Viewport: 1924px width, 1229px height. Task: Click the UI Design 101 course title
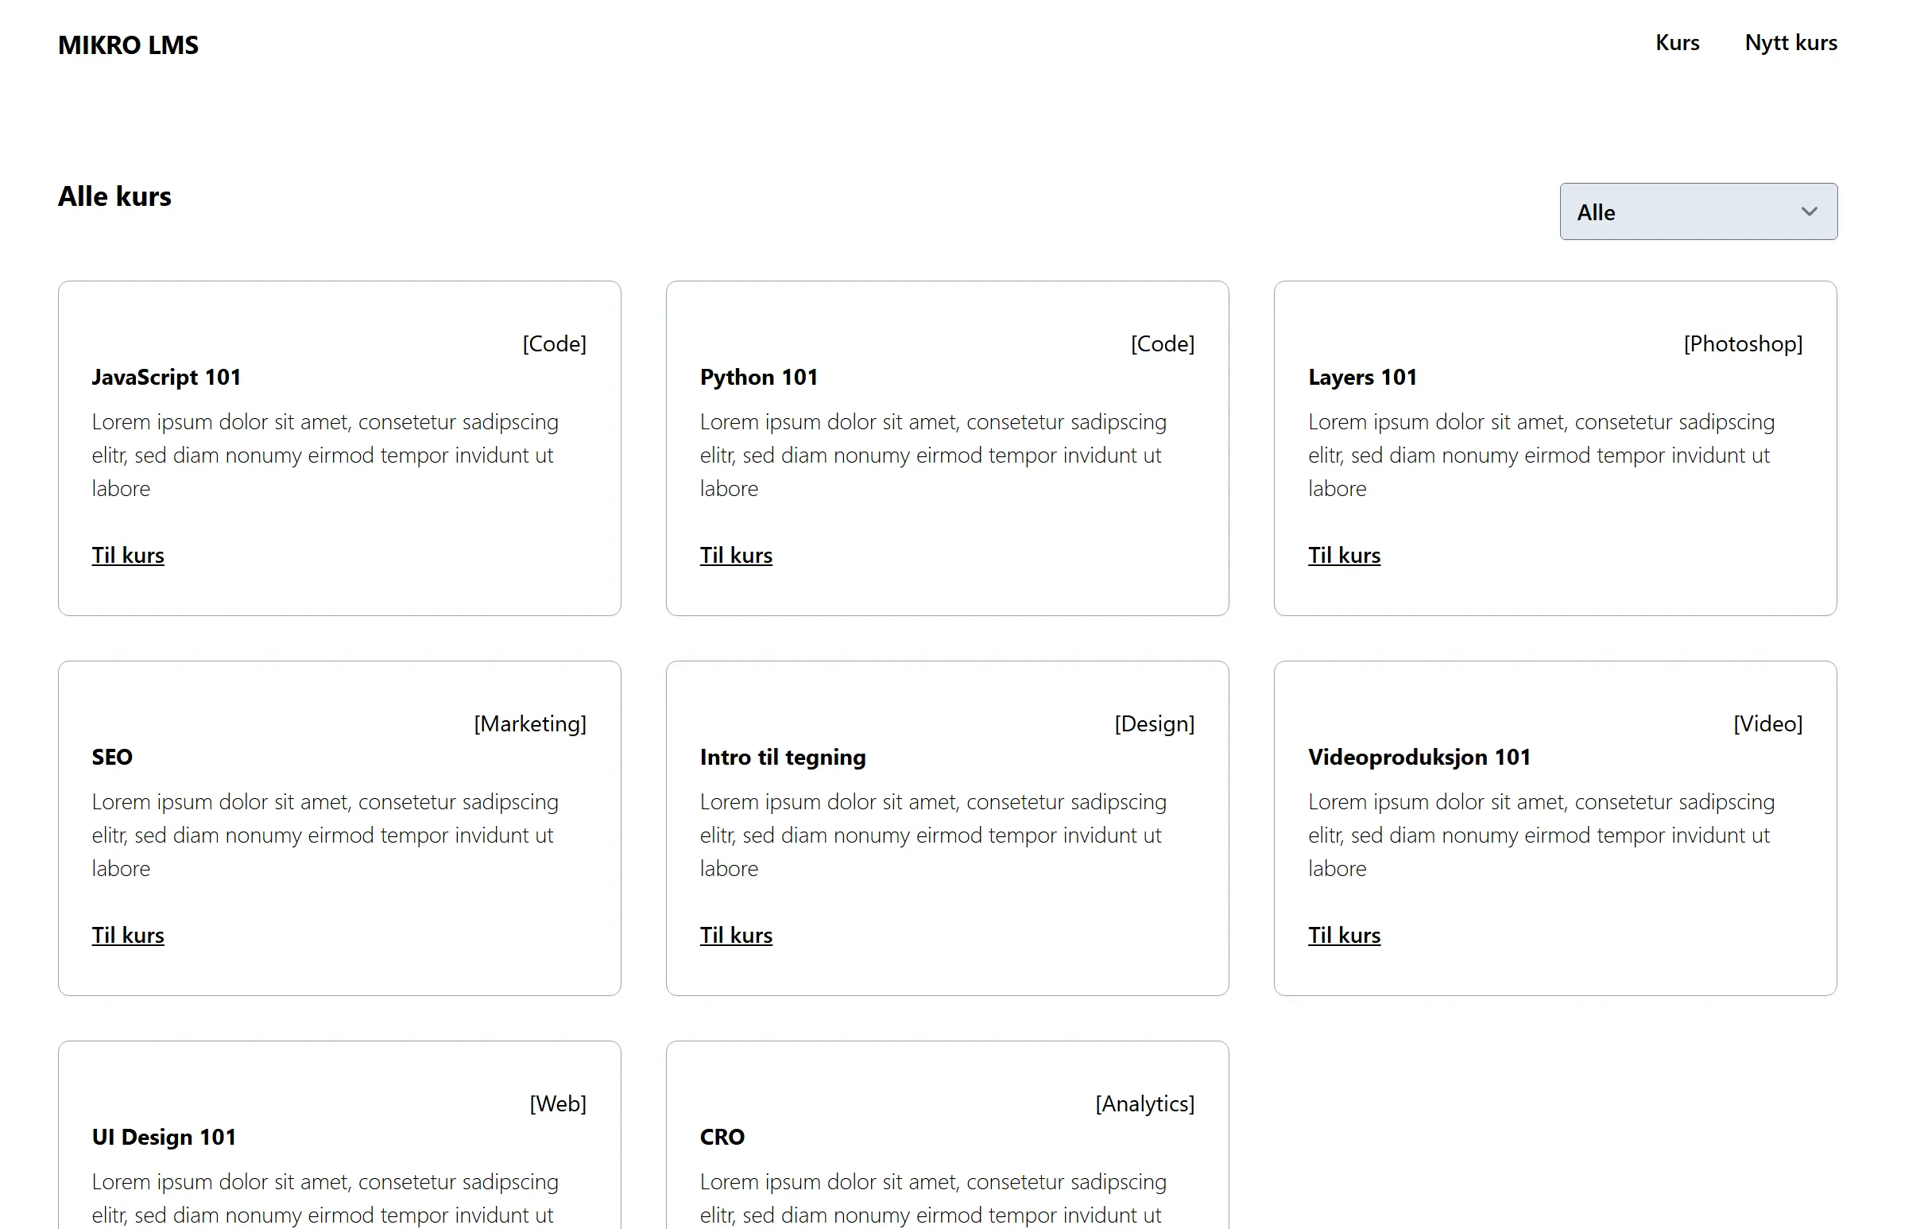click(164, 1137)
